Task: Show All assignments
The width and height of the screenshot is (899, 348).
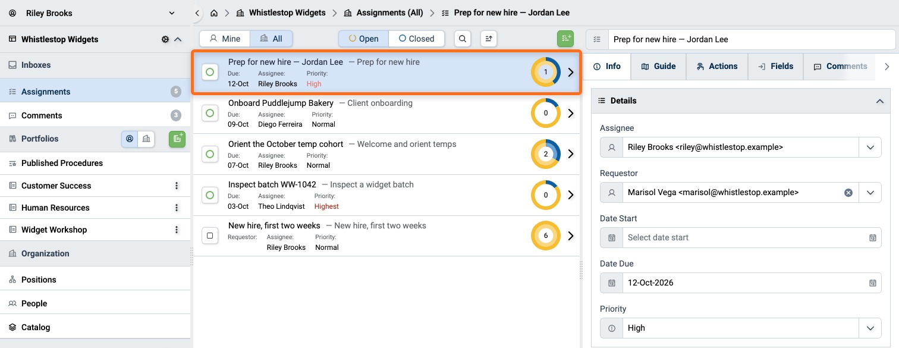Action: [x=271, y=39]
